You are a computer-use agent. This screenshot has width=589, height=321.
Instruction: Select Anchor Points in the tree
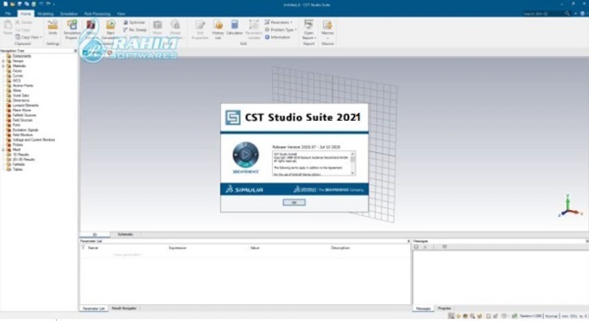(23, 86)
